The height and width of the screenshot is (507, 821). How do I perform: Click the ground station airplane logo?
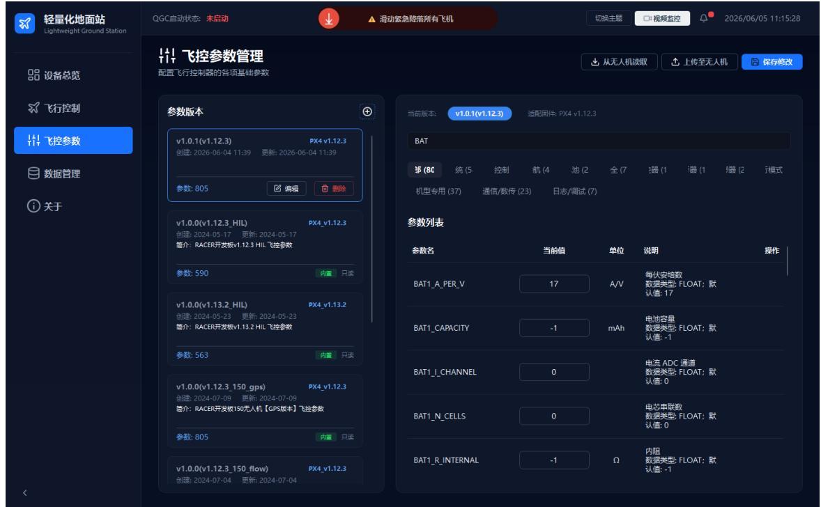tap(24, 24)
